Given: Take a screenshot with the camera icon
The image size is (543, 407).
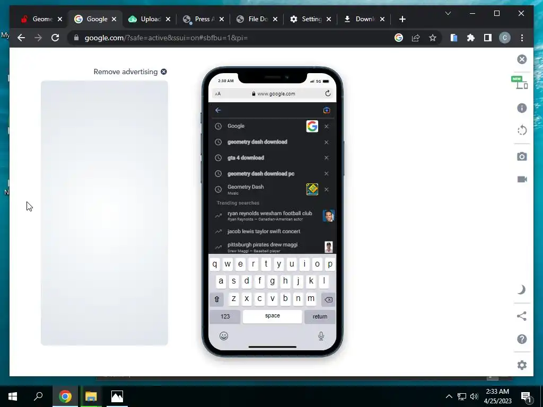Looking at the screenshot, I should tap(522, 156).
